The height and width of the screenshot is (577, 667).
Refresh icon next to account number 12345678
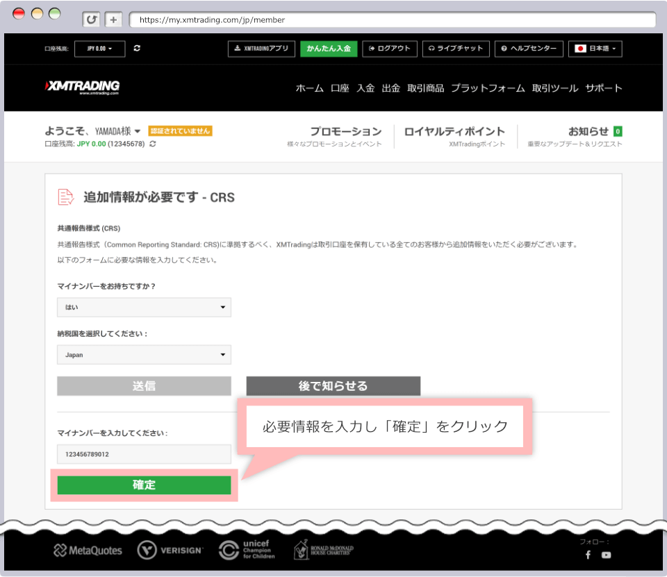click(153, 144)
